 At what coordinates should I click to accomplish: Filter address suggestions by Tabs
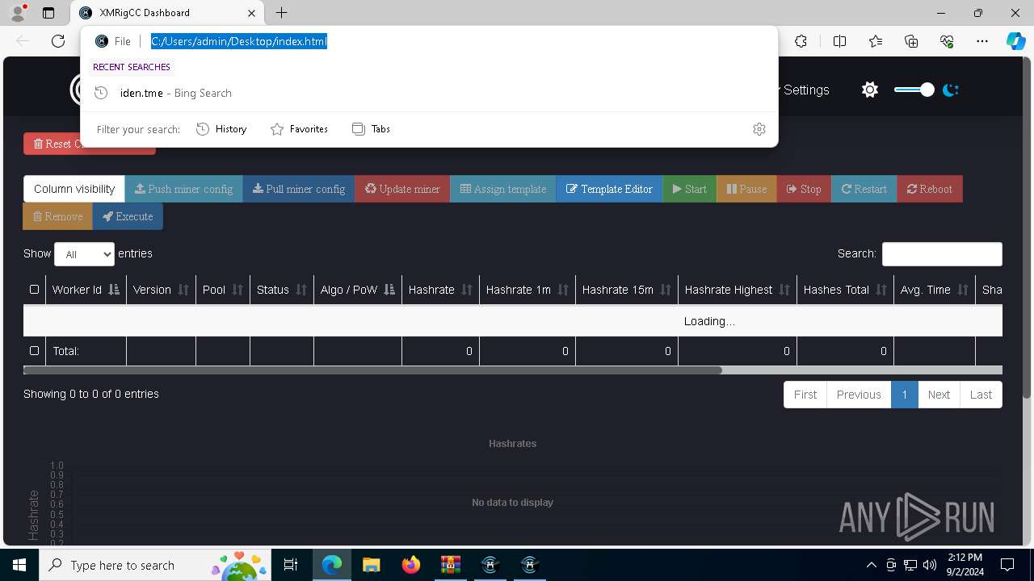[x=372, y=129]
